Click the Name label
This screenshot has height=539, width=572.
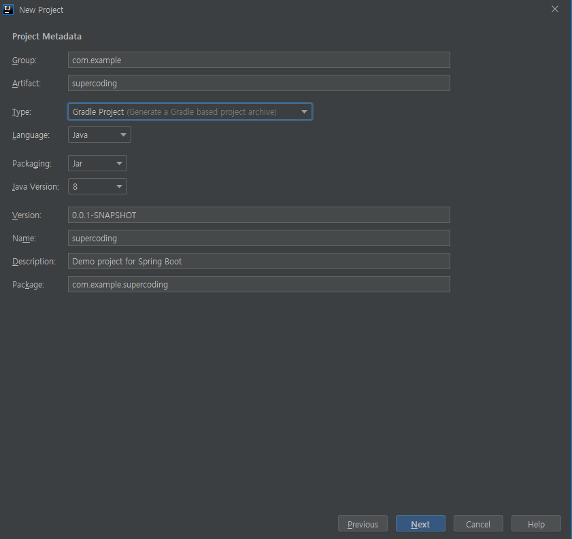[24, 239]
